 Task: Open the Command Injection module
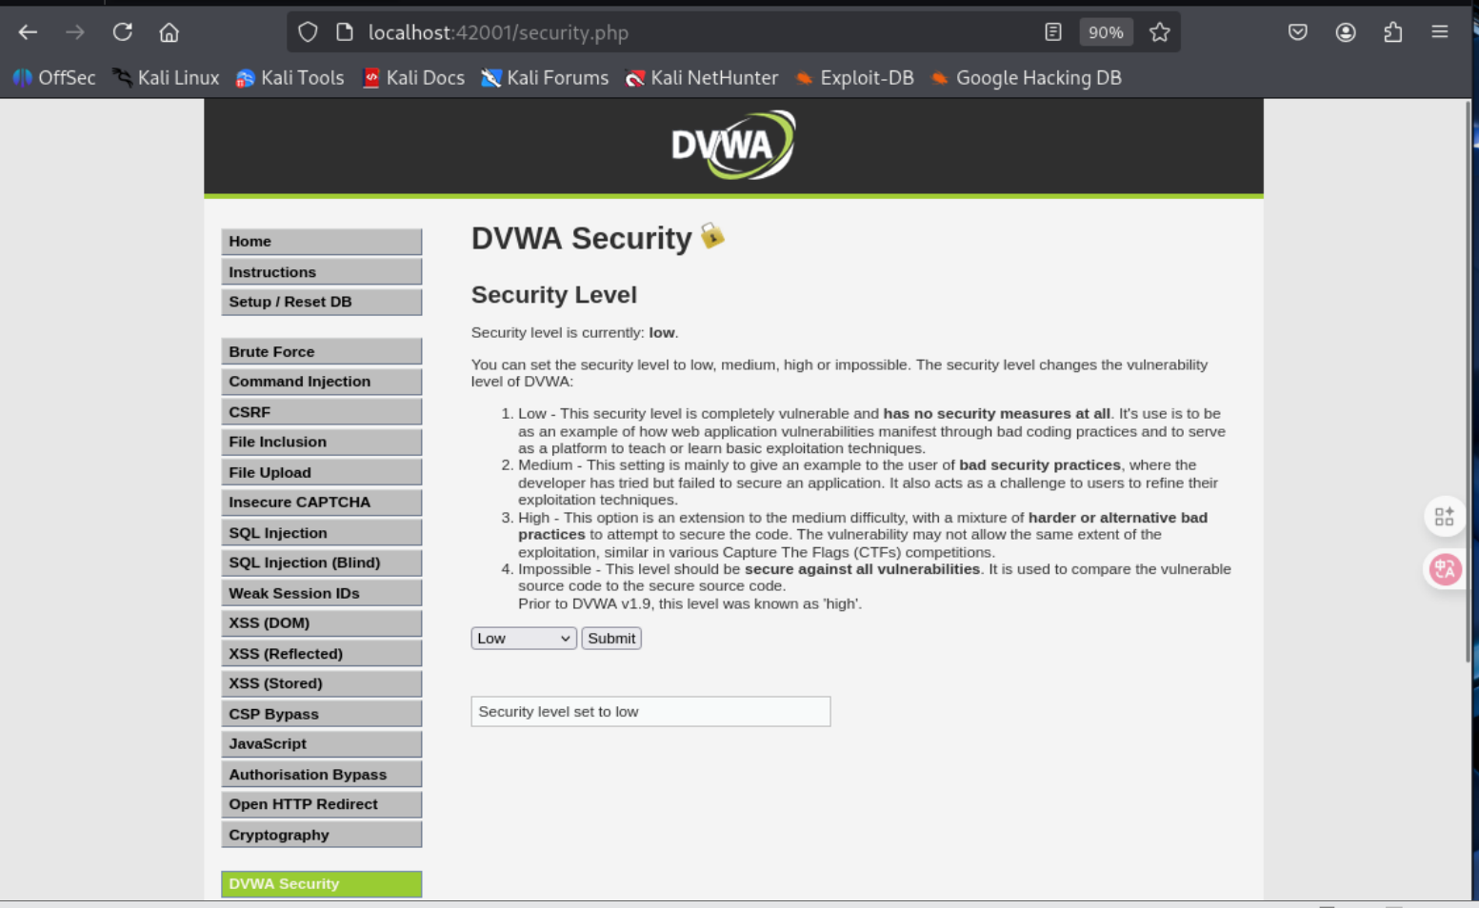pyautogui.click(x=322, y=382)
